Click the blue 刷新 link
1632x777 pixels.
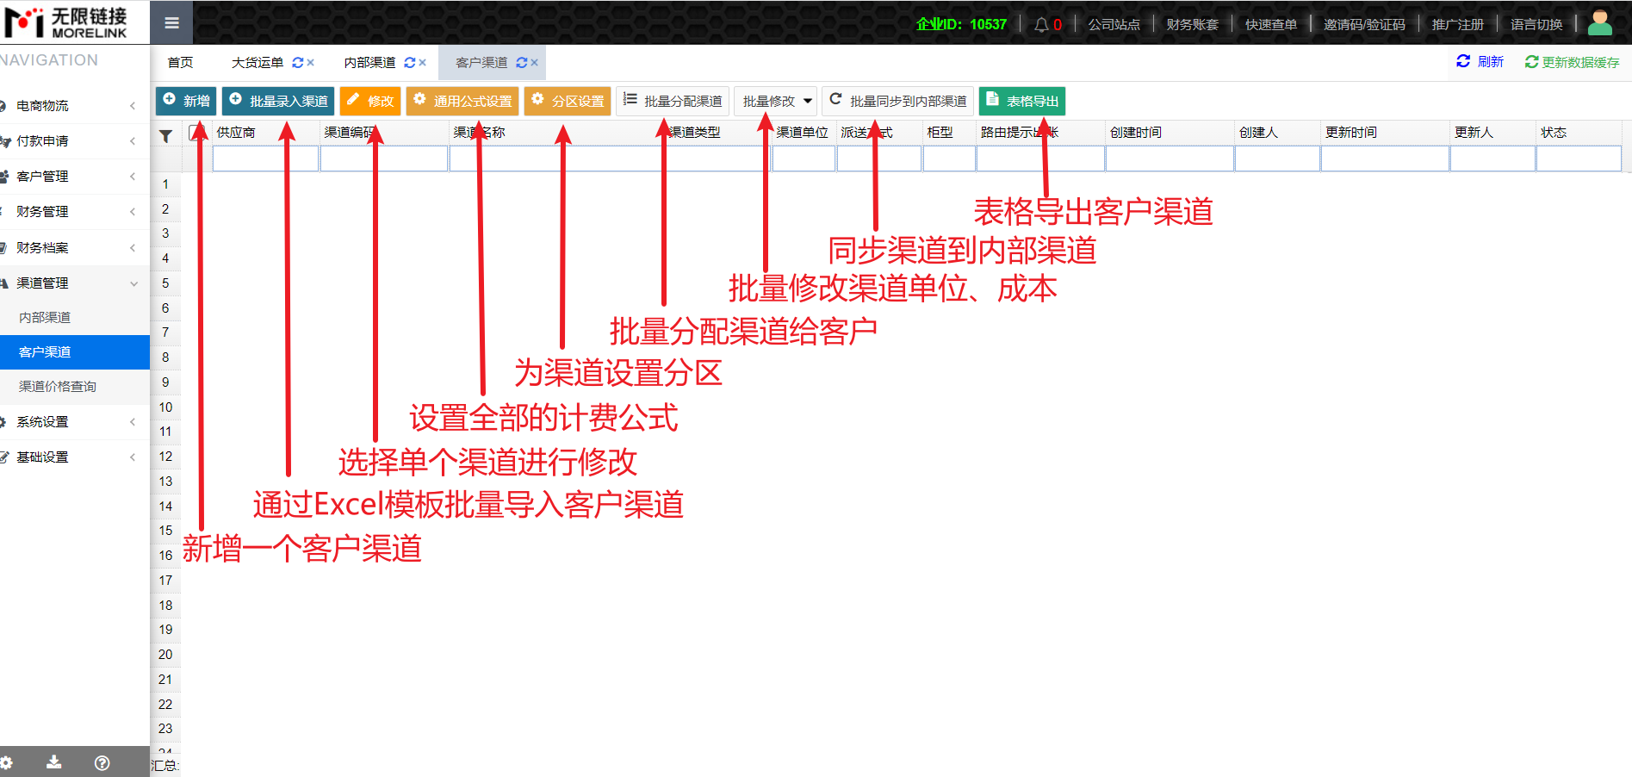coord(1480,62)
